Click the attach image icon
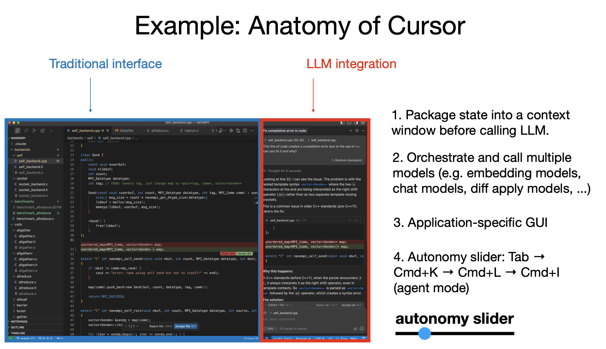The width and height of the screenshot is (606, 349). 355,328
